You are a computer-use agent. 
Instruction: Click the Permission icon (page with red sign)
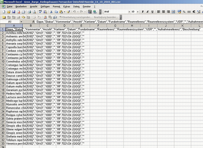coord(19,12)
